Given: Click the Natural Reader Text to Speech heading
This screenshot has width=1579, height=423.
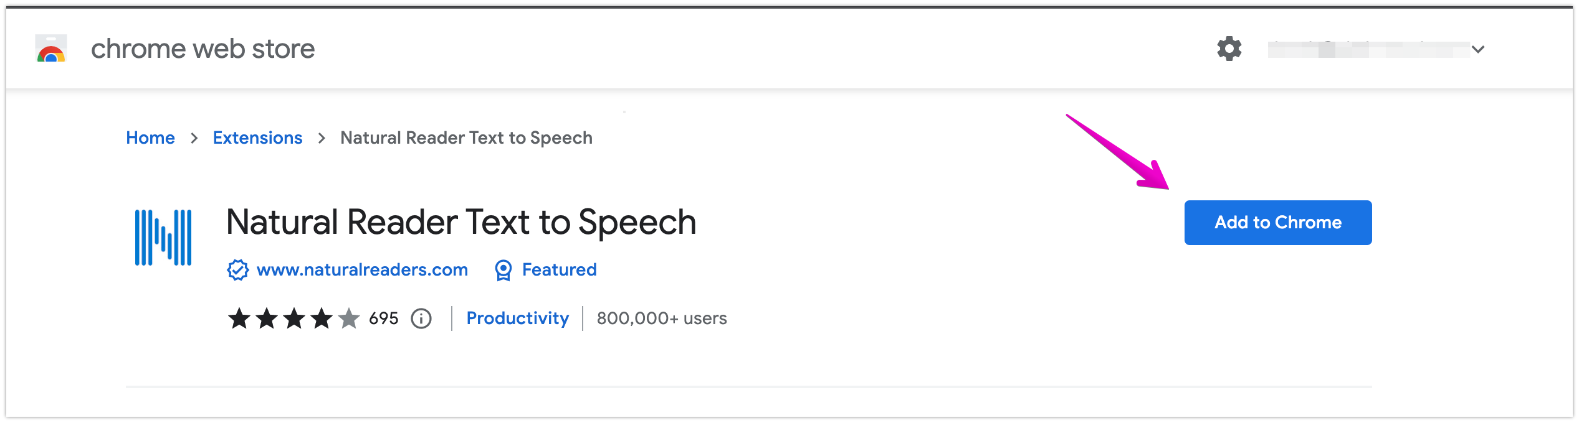Looking at the screenshot, I should pyautogui.click(x=461, y=222).
